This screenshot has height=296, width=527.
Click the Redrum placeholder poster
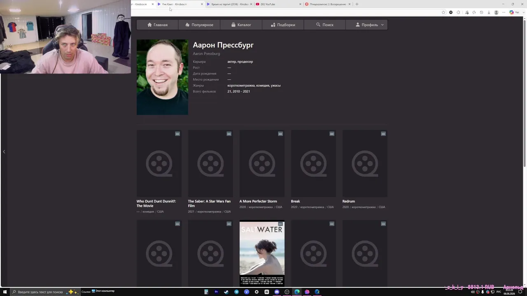365,164
